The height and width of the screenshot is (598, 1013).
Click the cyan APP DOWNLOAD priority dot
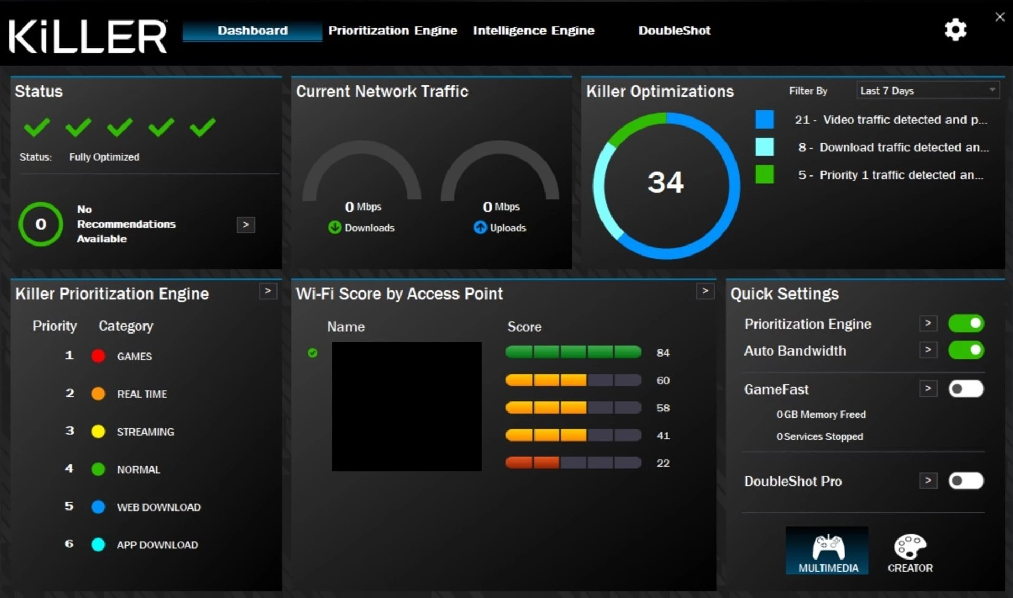tap(98, 544)
